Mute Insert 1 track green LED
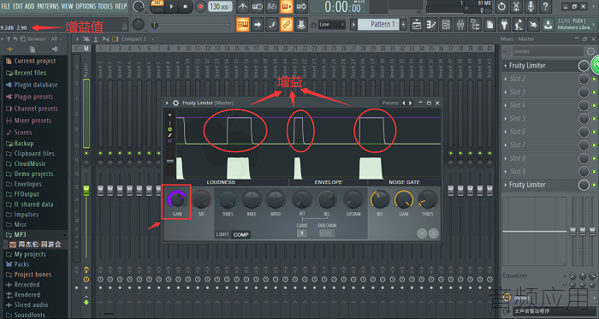This screenshot has height=319, width=599. [100, 153]
